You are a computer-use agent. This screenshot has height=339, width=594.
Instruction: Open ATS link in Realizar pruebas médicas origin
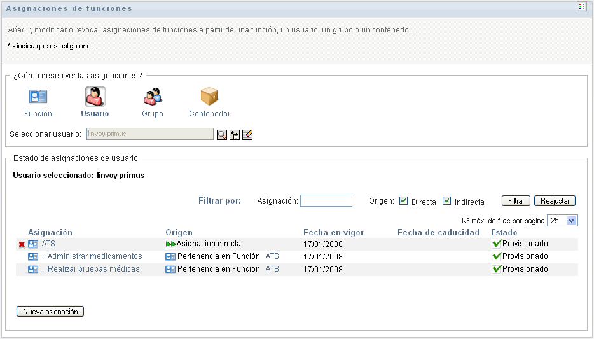coord(272,269)
